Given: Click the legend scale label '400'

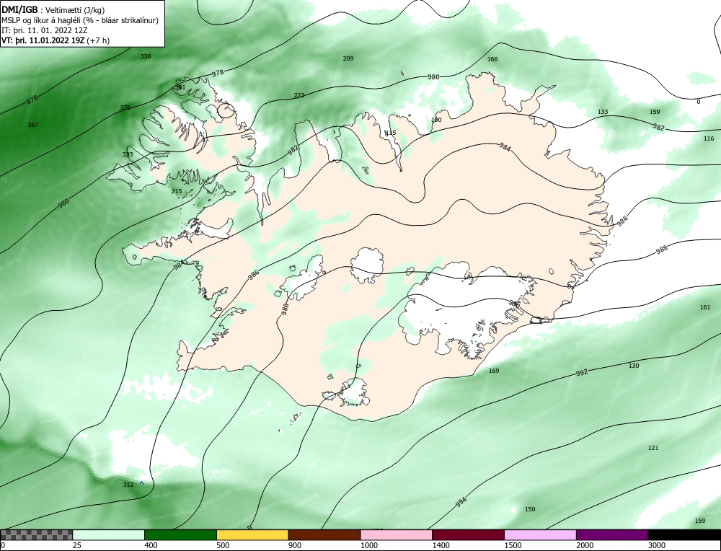Looking at the screenshot, I should (x=151, y=545).
